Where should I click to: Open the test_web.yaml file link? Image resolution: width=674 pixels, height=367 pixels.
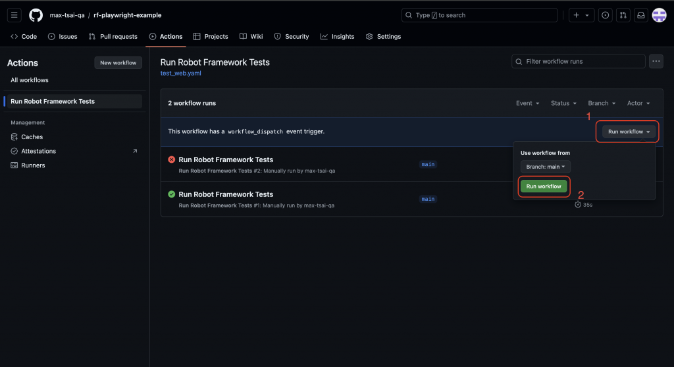tap(180, 73)
